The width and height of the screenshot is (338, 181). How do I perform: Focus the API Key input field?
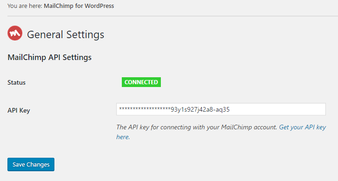point(221,109)
